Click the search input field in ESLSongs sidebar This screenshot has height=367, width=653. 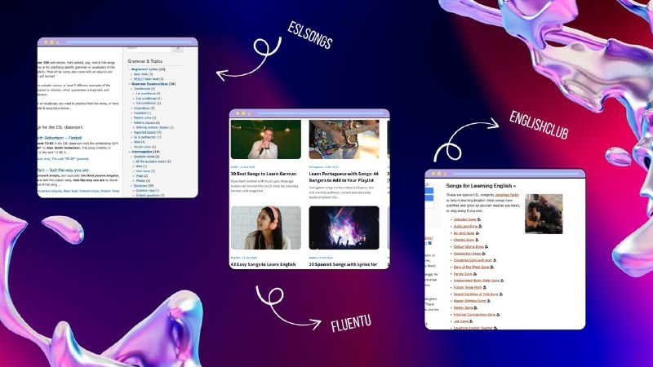(x=149, y=48)
